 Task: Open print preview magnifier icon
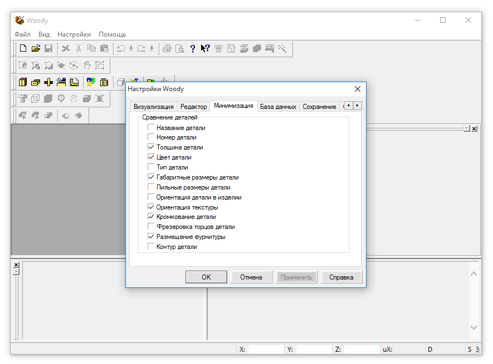click(180, 48)
